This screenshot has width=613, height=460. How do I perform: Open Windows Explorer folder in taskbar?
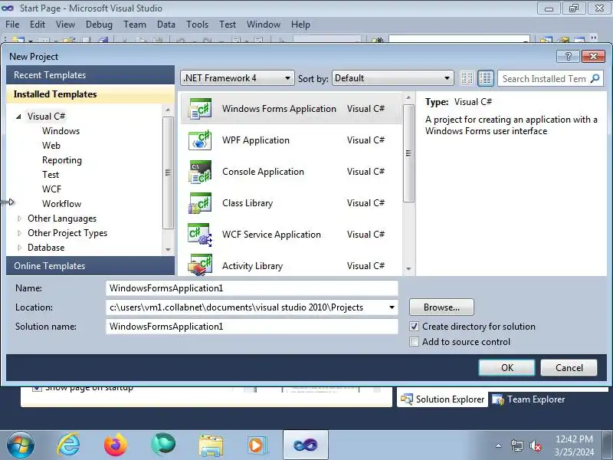pyautogui.click(x=210, y=445)
